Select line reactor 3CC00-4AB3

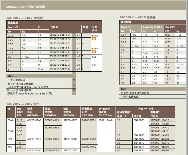pyautogui.click(x=52, y=120)
